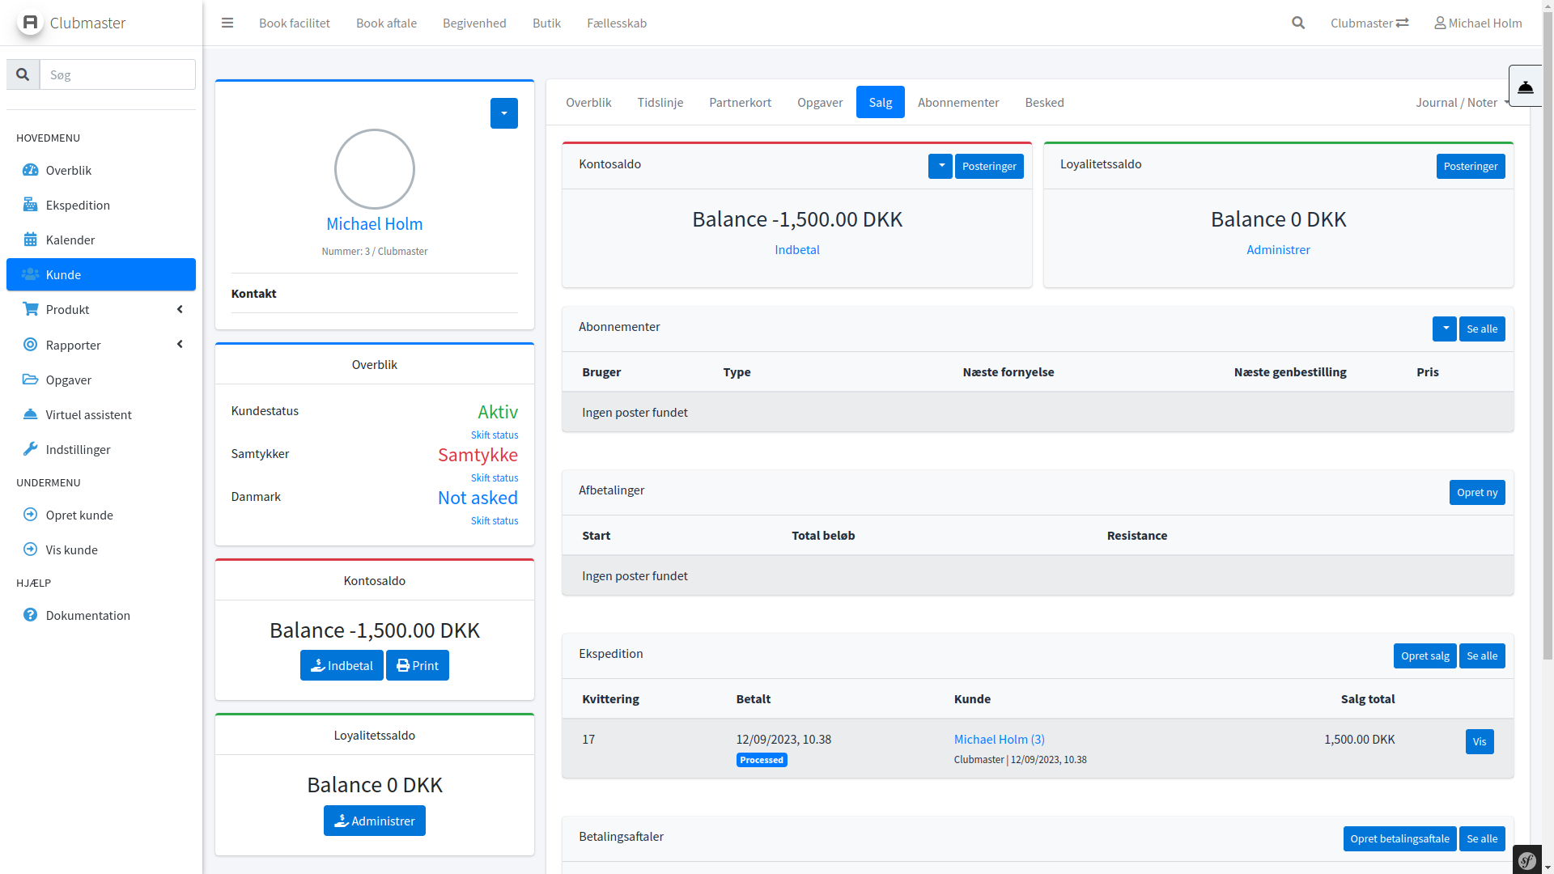1554x874 pixels.
Task: Open Kalender from the sidebar
Action: [x=70, y=240]
